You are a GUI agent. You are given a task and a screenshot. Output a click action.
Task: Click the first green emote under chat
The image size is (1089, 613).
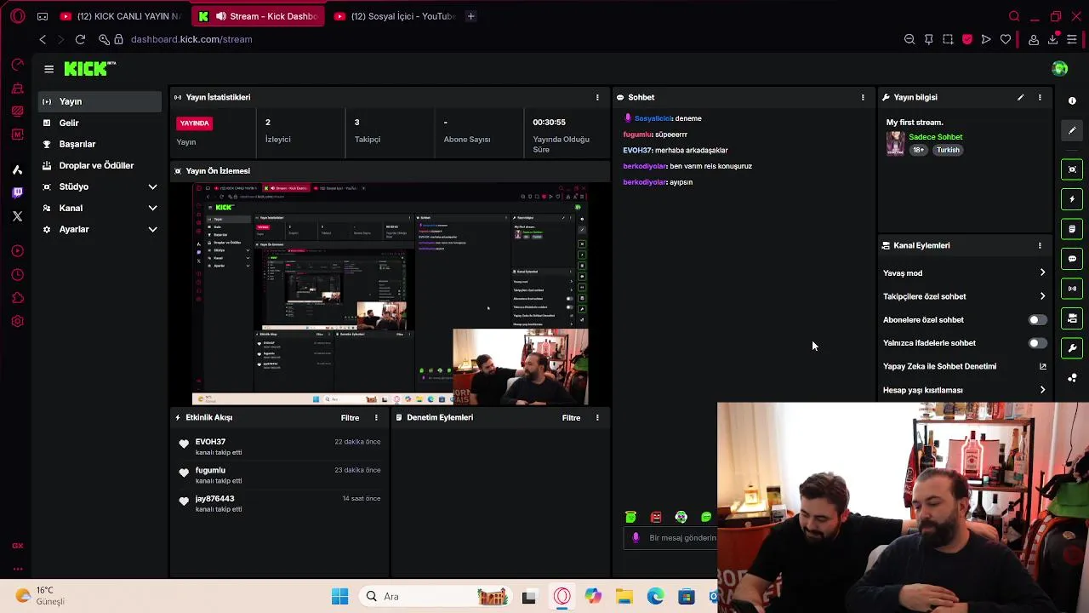pyautogui.click(x=630, y=517)
